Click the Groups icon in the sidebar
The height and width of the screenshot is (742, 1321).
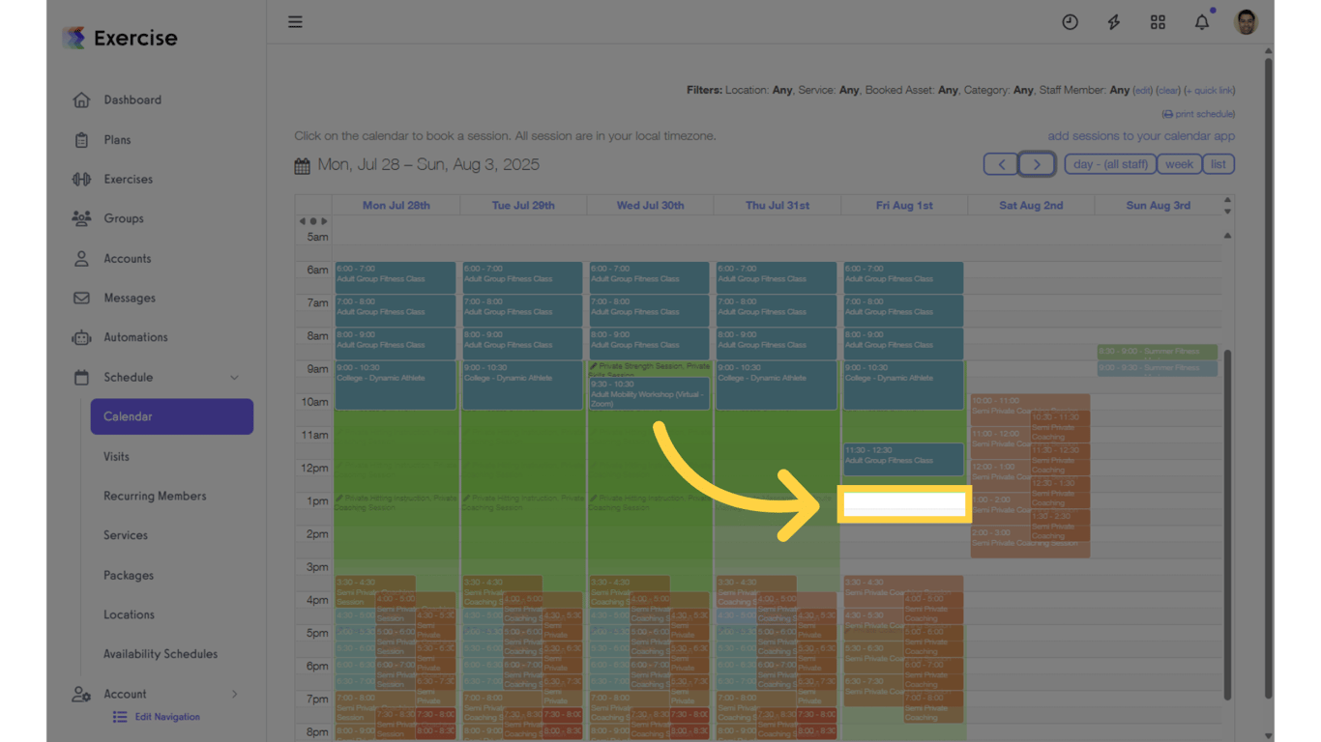coord(83,218)
